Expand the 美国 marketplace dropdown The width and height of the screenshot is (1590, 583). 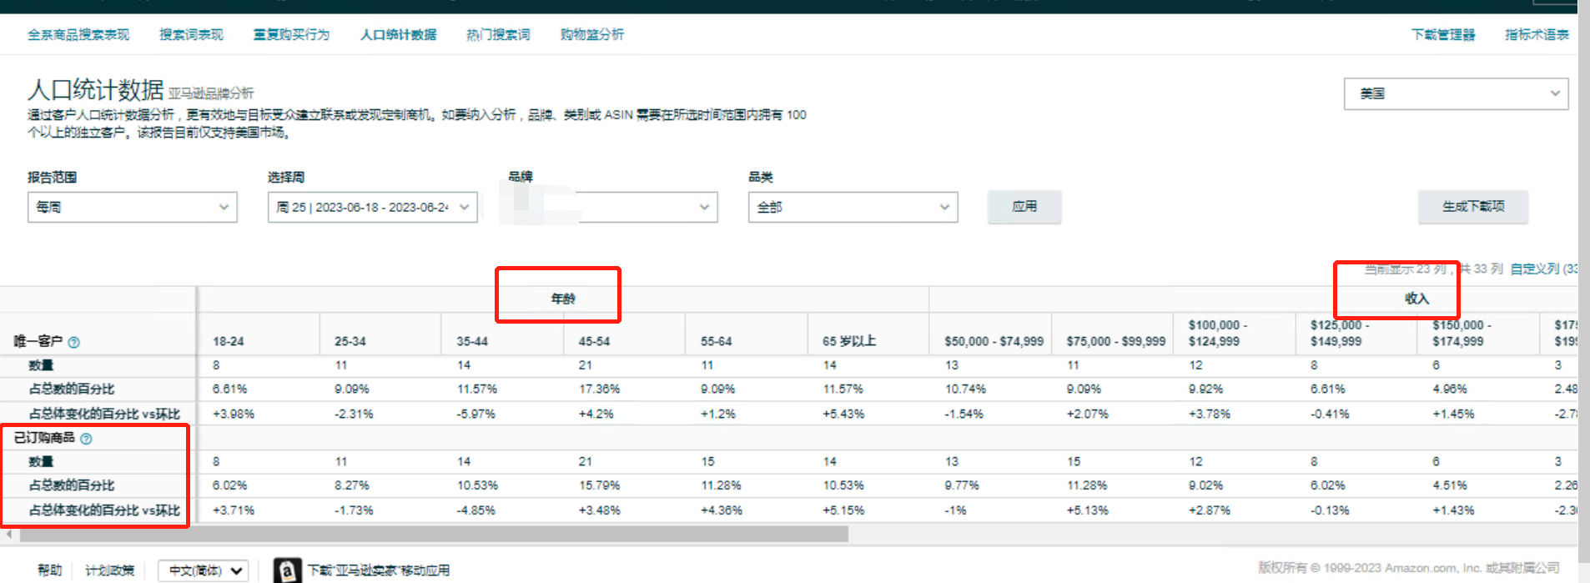(1456, 93)
